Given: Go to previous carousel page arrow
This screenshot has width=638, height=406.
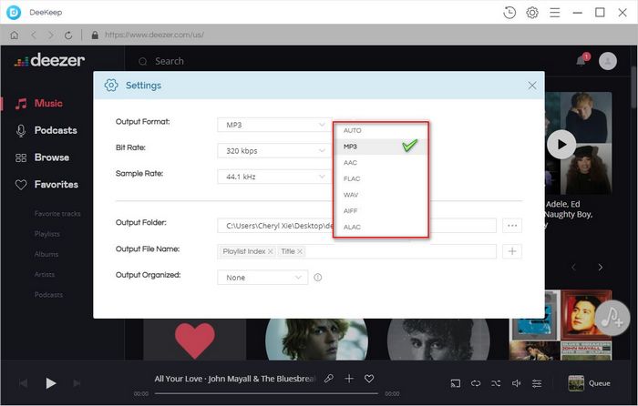Looking at the screenshot, I should tap(573, 268).
